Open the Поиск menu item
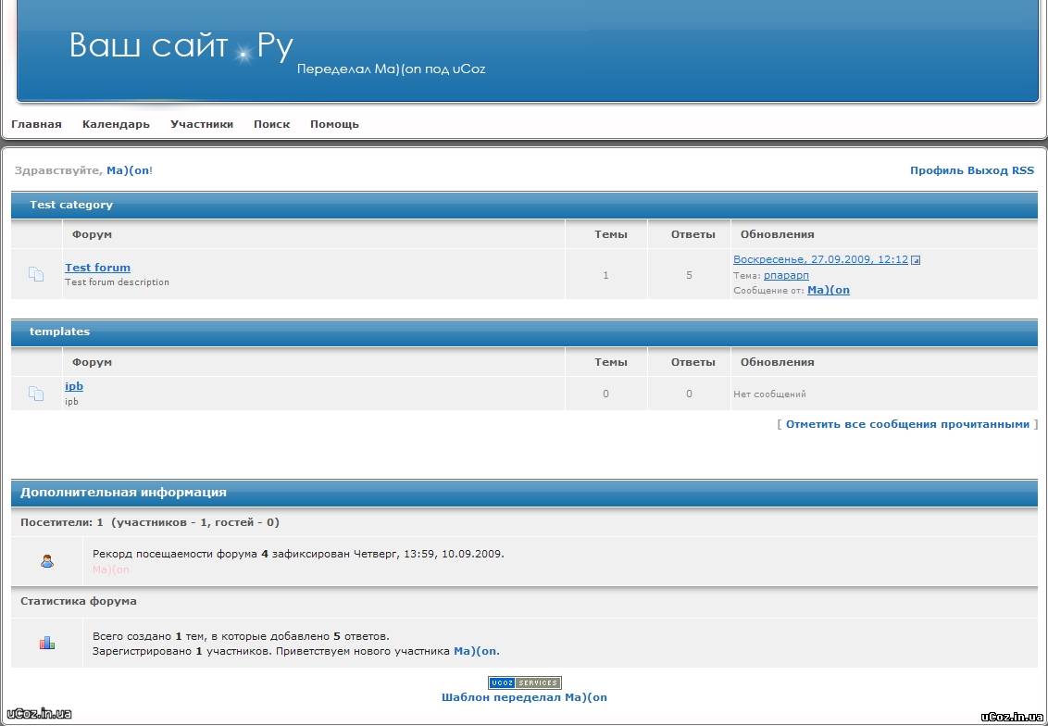1048x726 pixels. pos(272,124)
